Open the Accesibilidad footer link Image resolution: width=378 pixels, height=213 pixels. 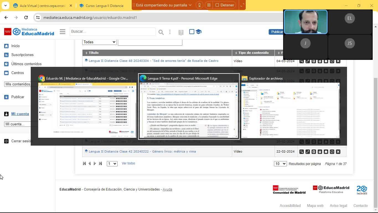click(290, 206)
